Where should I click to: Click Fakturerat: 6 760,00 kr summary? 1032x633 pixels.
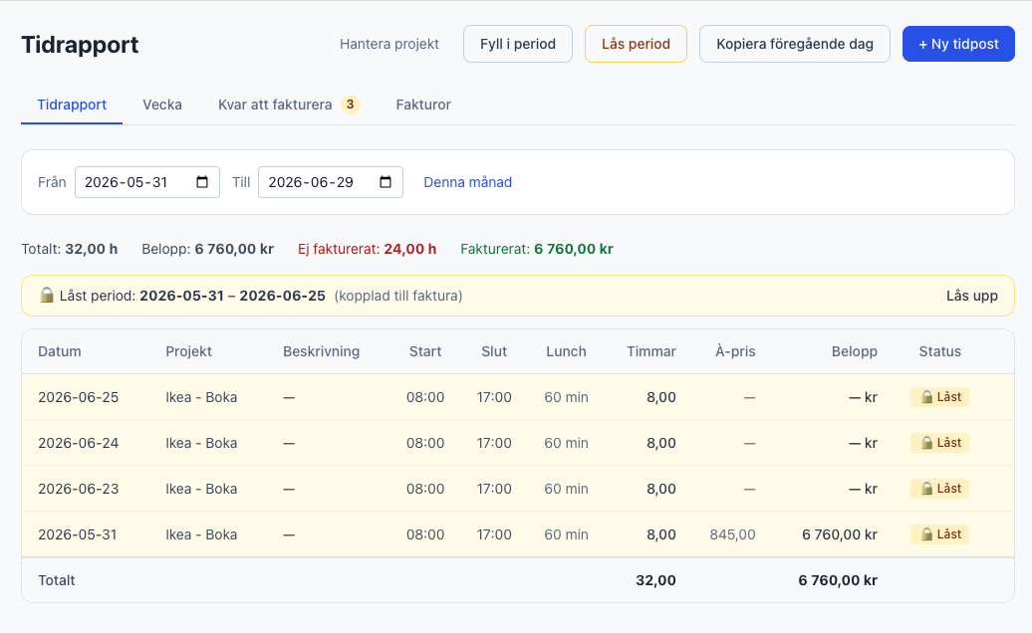click(x=537, y=249)
